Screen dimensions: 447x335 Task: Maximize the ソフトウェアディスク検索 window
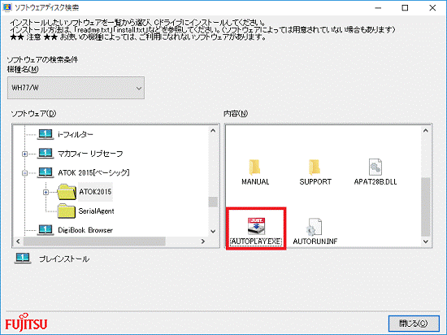(x=405, y=7)
